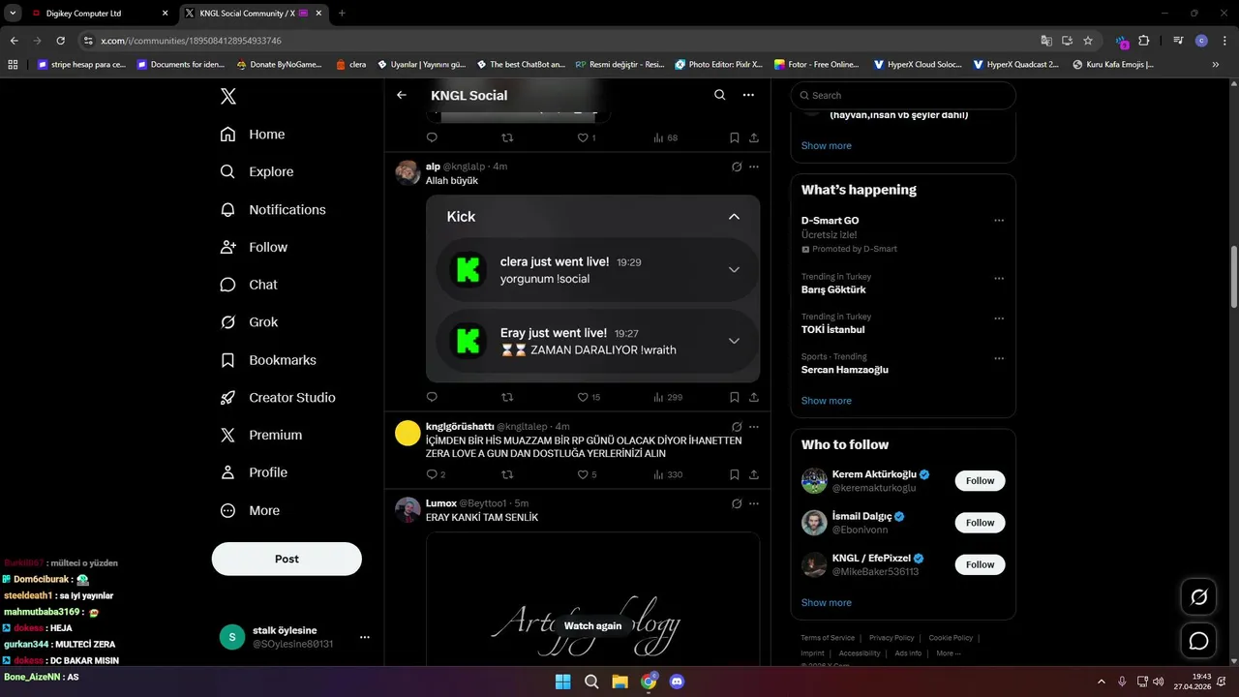The height and width of the screenshot is (697, 1239).
Task: Click the browser address bar
Action: point(561,41)
